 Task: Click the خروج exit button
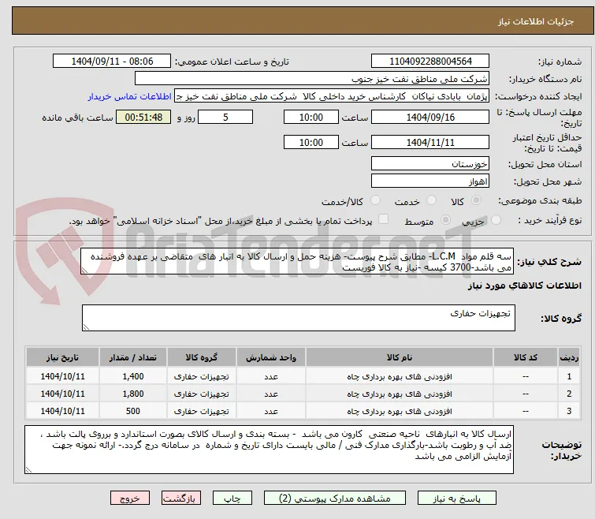pyautogui.click(x=130, y=498)
